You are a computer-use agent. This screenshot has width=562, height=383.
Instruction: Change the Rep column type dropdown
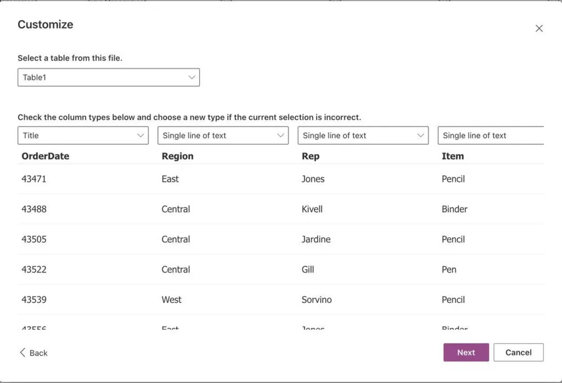click(x=363, y=136)
